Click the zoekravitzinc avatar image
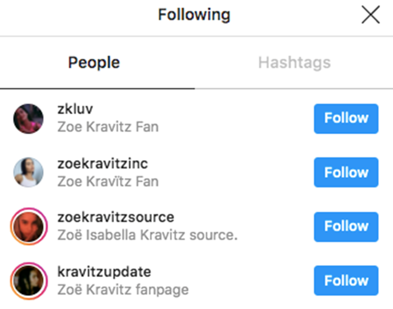Image resolution: width=393 pixels, height=309 pixels. coord(28,173)
